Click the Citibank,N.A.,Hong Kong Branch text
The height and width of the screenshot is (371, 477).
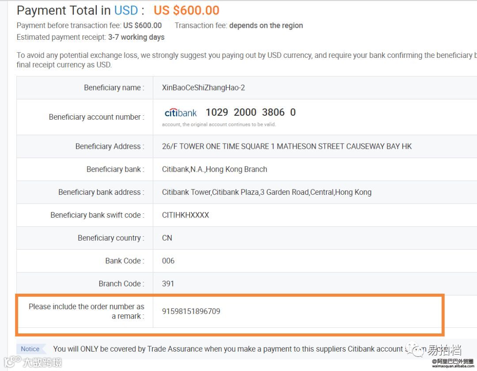click(214, 169)
